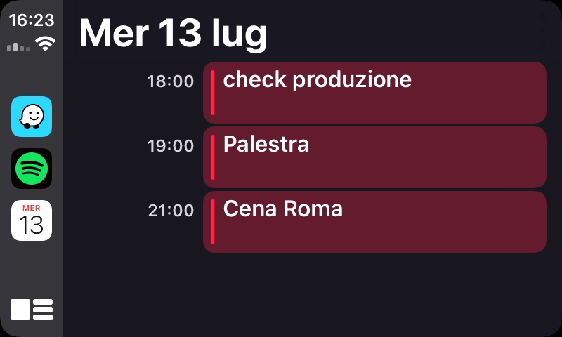
Task: Click the 21:00 time label
Action: (x=170, y=211)
